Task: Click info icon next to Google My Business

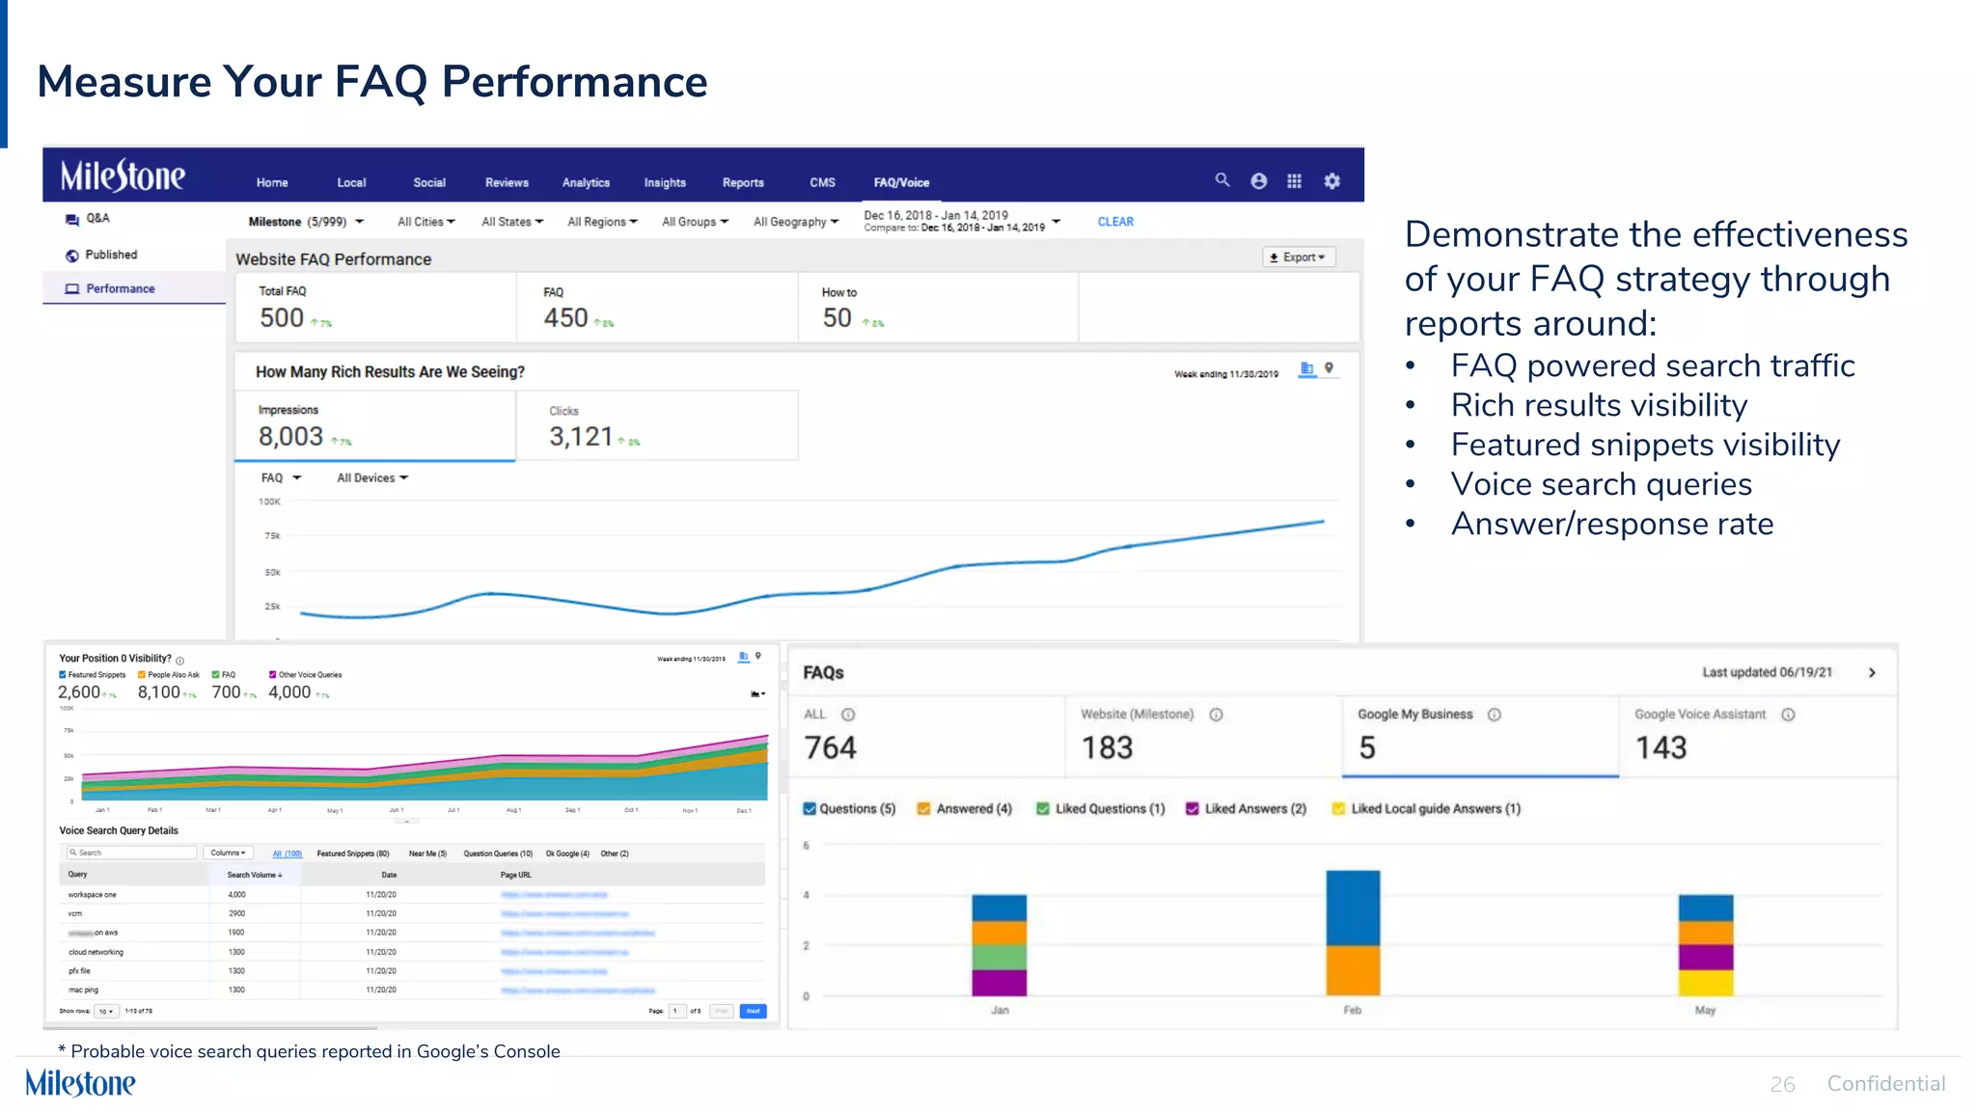Action: (1494, 715)
